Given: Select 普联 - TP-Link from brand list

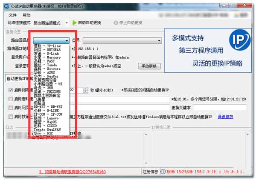Looking at the screenshot, I should (x=47, y=46).
